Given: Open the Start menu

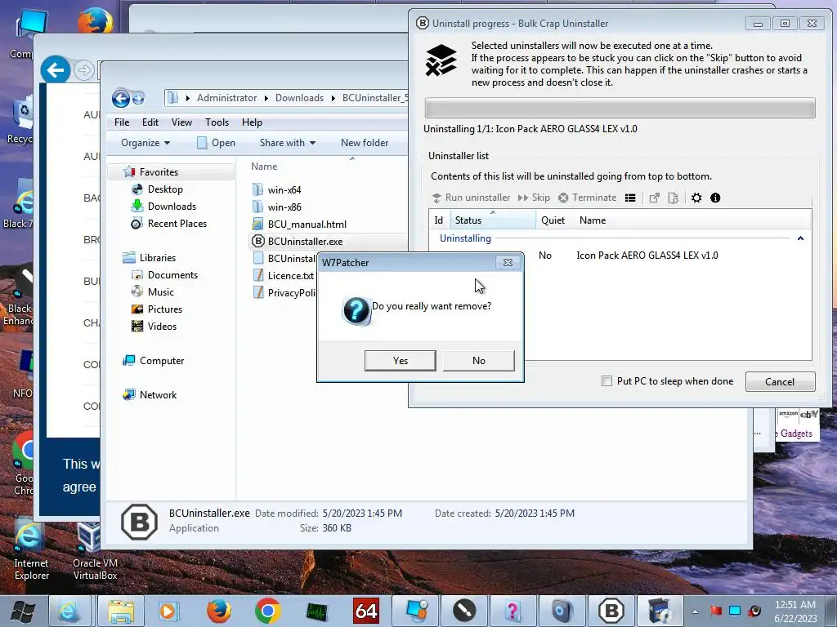Looking at the screenshot, I should [x=22, y=611].
